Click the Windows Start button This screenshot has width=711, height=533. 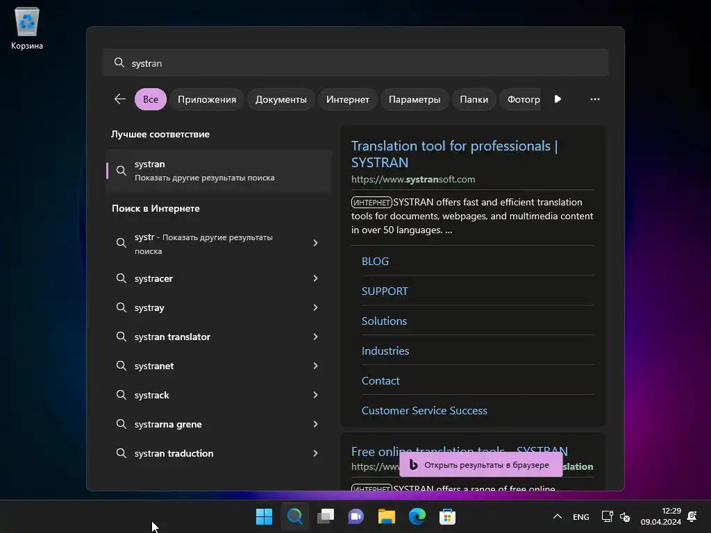tap(264, 516)
